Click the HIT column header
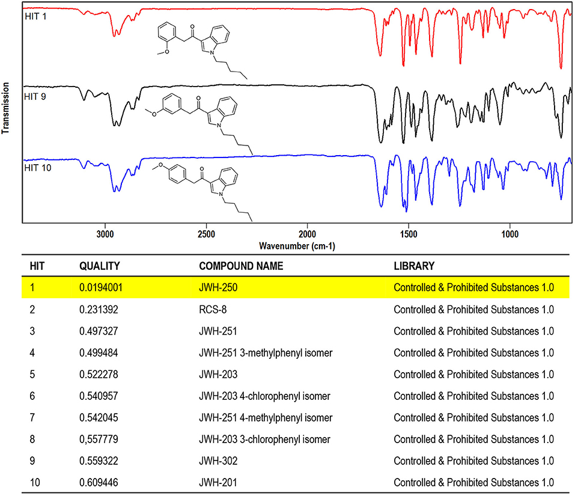This screenshot has width=575, height=496. [37, 266]
